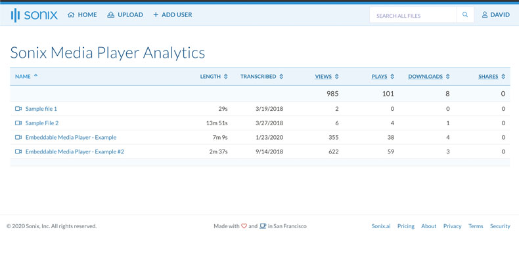519x259 pixels.
Task: Click the Sonix logo icon
Action: (x=15, y=15)
